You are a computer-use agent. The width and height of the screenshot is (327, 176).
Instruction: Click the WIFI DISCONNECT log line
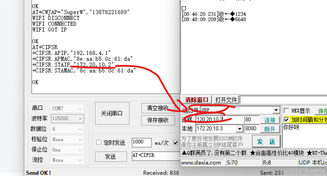pos(56,18)
